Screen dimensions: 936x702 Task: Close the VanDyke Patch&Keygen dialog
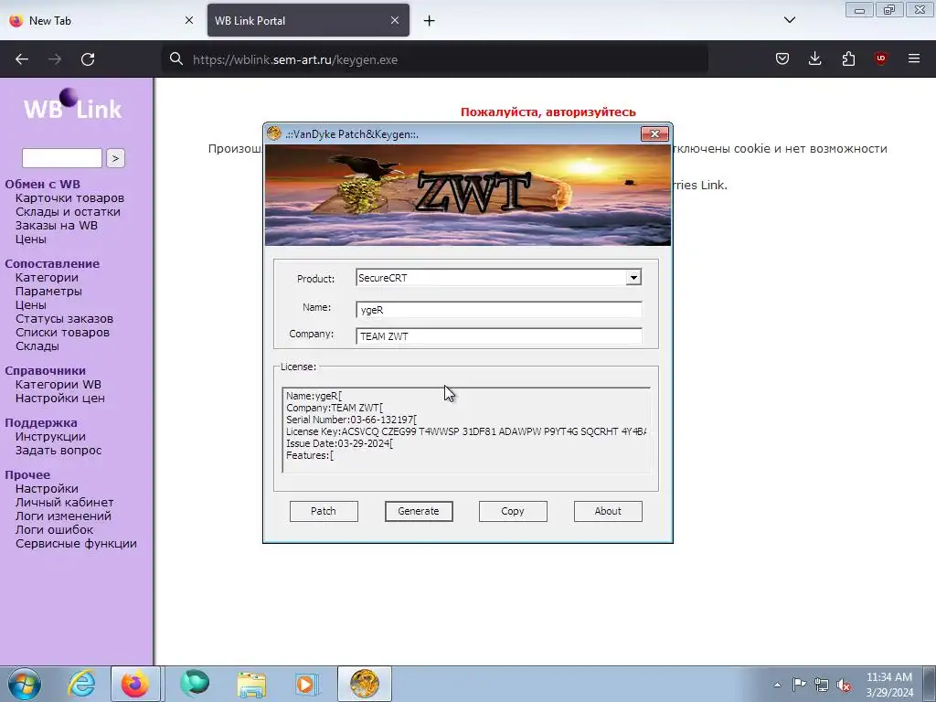coord(654,133)
